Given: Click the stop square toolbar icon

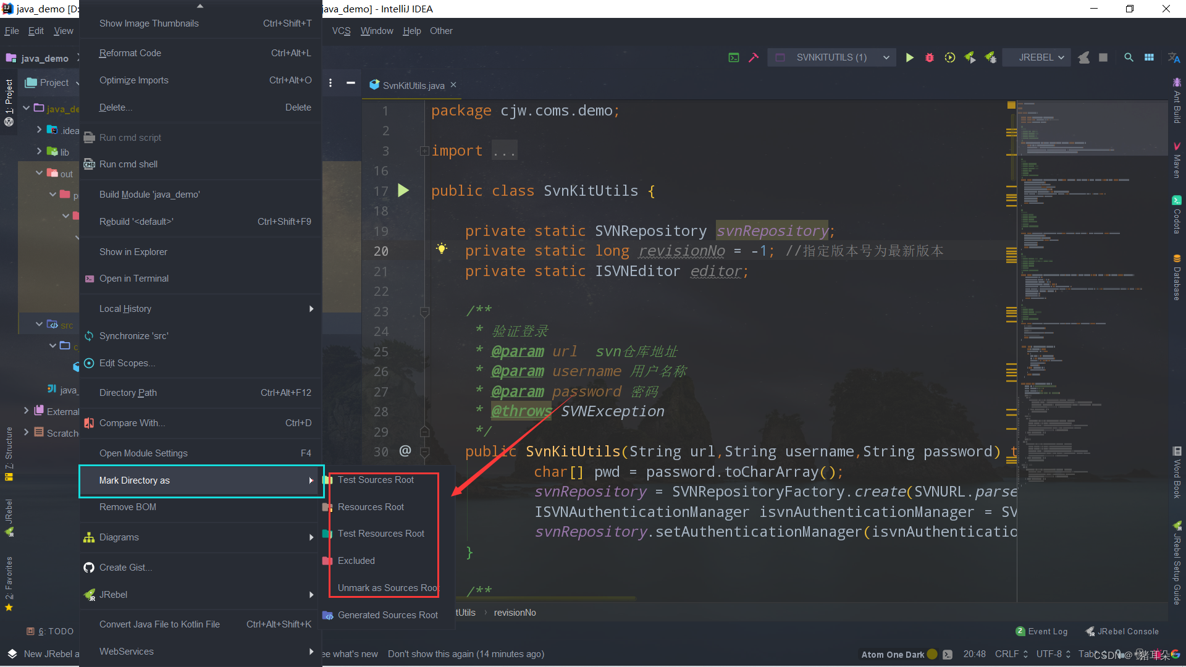Looking at the screenshot, I should [1103, 57].
